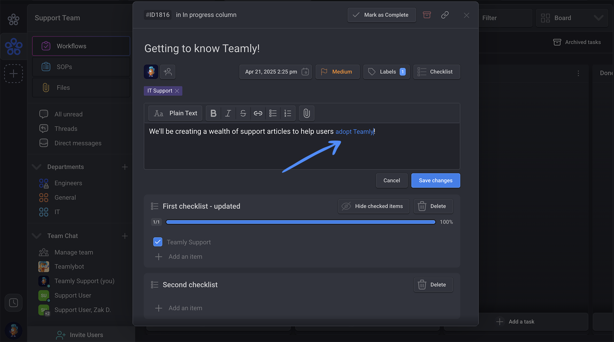The height and width of the screenshot is (342, 614).
Task: Click the Filter field on board
Action: click(x=505, y=18)
